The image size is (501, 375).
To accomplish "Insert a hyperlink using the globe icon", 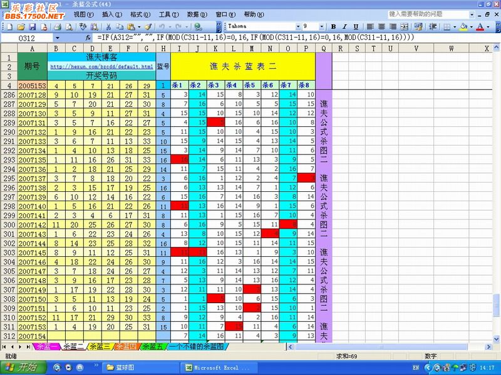I will click(x=198, y=27).
